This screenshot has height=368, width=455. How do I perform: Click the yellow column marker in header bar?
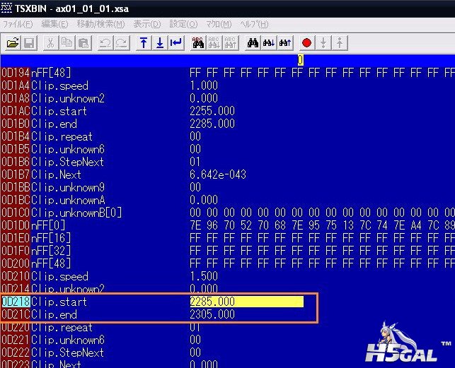pyautogui.click(x=300, y=60)
